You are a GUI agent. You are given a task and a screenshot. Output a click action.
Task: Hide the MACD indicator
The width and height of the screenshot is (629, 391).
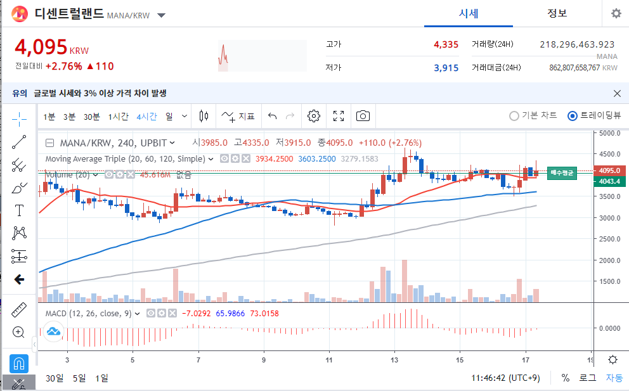[x=151, y=313]
